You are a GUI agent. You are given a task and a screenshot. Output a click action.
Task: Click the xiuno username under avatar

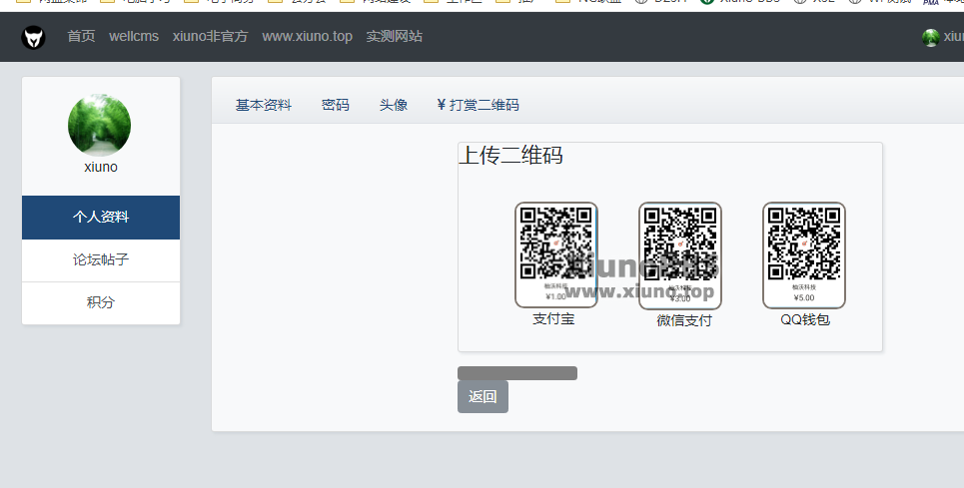pyautogui.click(x=101, y=167)
